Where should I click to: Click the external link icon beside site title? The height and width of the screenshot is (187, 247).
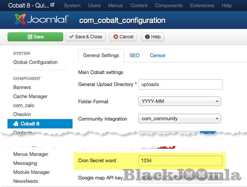tap(53, 5)
